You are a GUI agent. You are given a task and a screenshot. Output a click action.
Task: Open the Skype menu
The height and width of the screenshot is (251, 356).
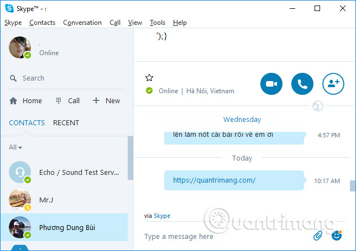tap(13, 23)
